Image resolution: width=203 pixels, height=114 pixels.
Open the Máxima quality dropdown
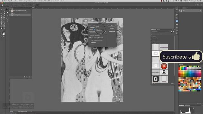[100, 30]
